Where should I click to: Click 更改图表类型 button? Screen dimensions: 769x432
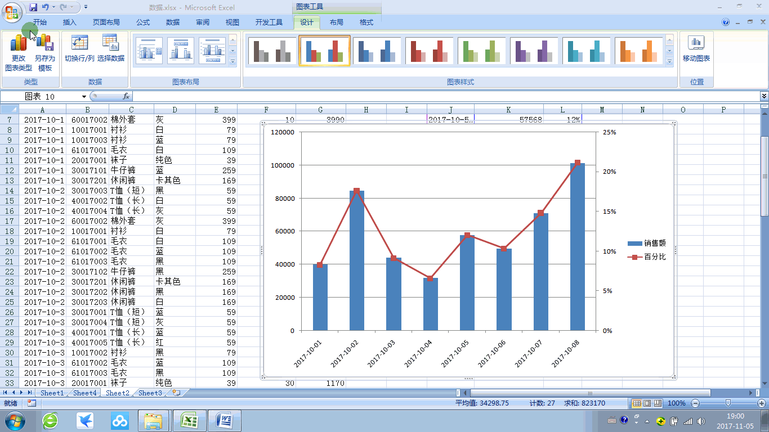[19, 53]
